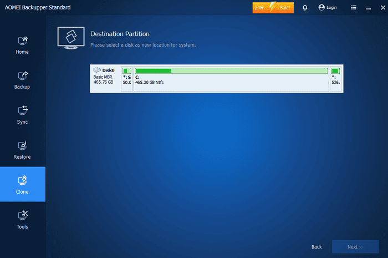The width and height of the screenshot is (388, 258).
Task: Click the C: partition usage bar
Action: 231,71
